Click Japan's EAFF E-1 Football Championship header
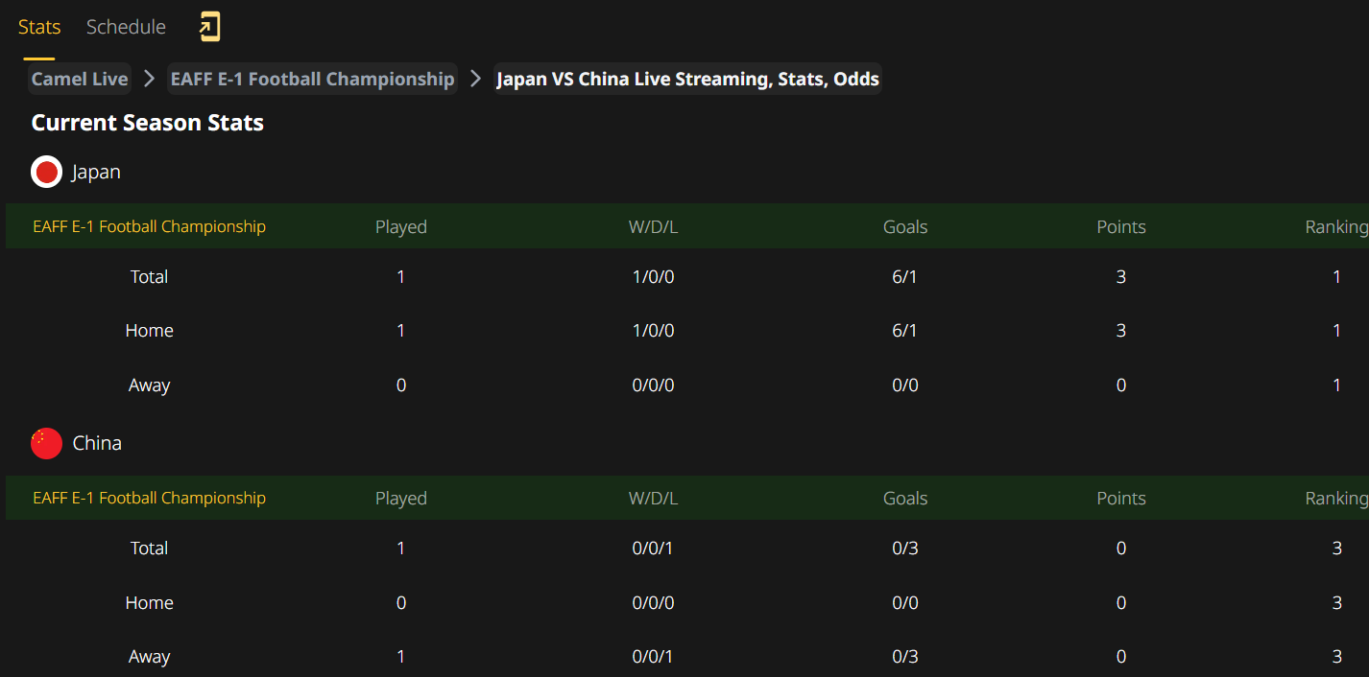This screenshot has width=1369, height=677. coord(149,226)
